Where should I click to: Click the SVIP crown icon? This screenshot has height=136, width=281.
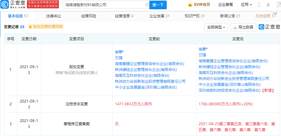[x=190, y=5]
